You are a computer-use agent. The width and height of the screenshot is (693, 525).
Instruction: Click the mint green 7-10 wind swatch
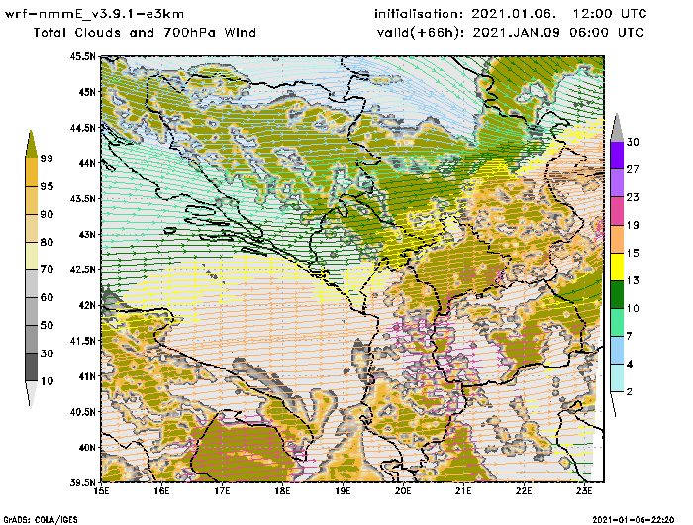(x=617, y=322)
